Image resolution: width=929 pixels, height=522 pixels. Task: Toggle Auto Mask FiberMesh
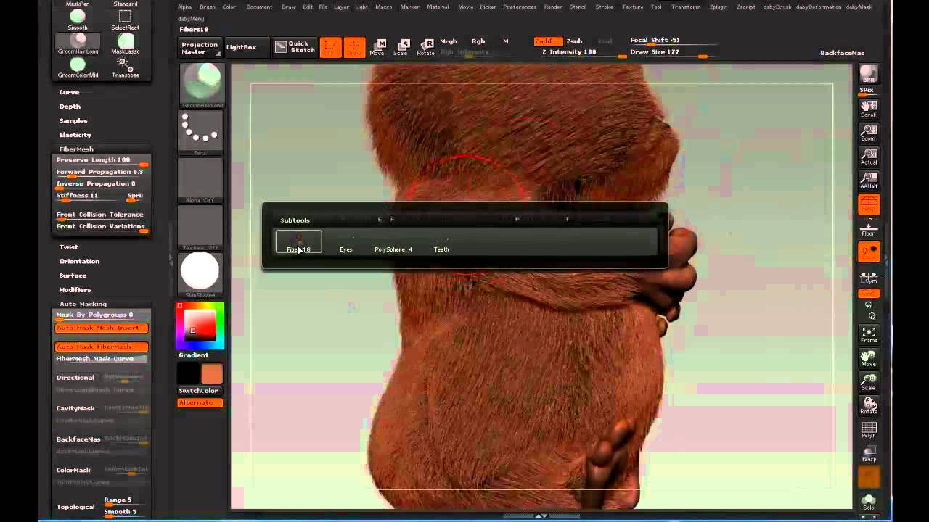[x=102, y=347]
